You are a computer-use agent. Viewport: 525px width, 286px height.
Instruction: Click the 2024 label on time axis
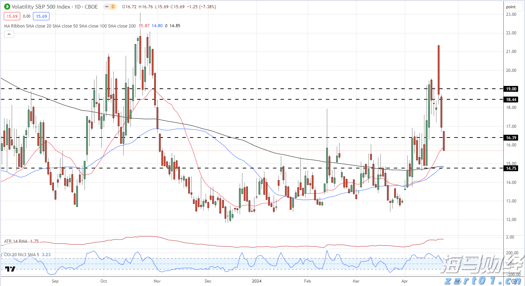click(x=256, y=281)
